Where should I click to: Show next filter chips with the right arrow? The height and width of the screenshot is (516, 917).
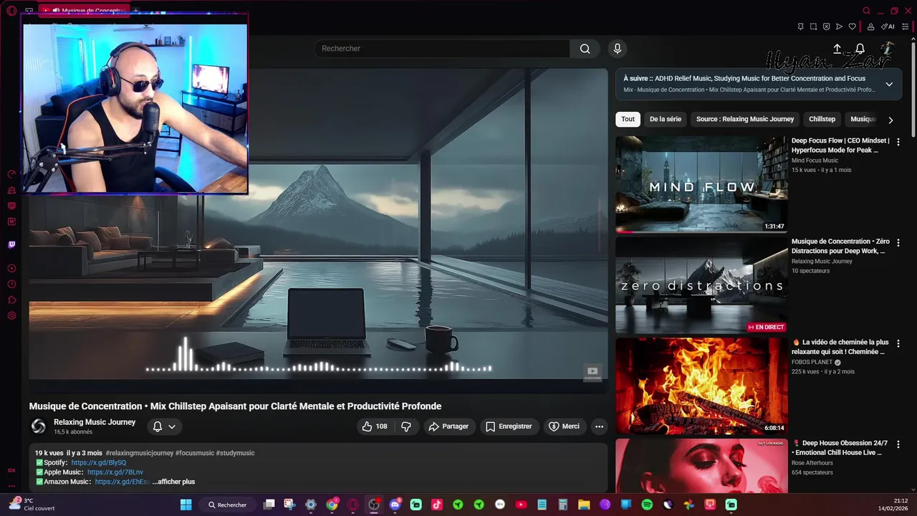point(890,120)
